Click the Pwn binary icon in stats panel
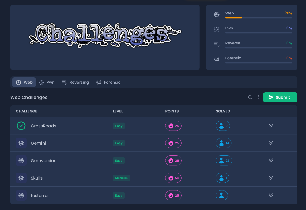Screen dimensions: 306x210 [217, 29]
